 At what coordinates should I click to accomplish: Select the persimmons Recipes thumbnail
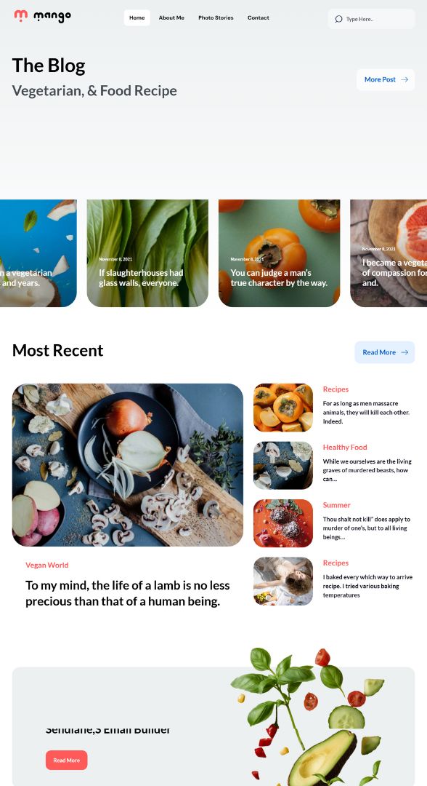pyautogui.click(x=283, y=408)
